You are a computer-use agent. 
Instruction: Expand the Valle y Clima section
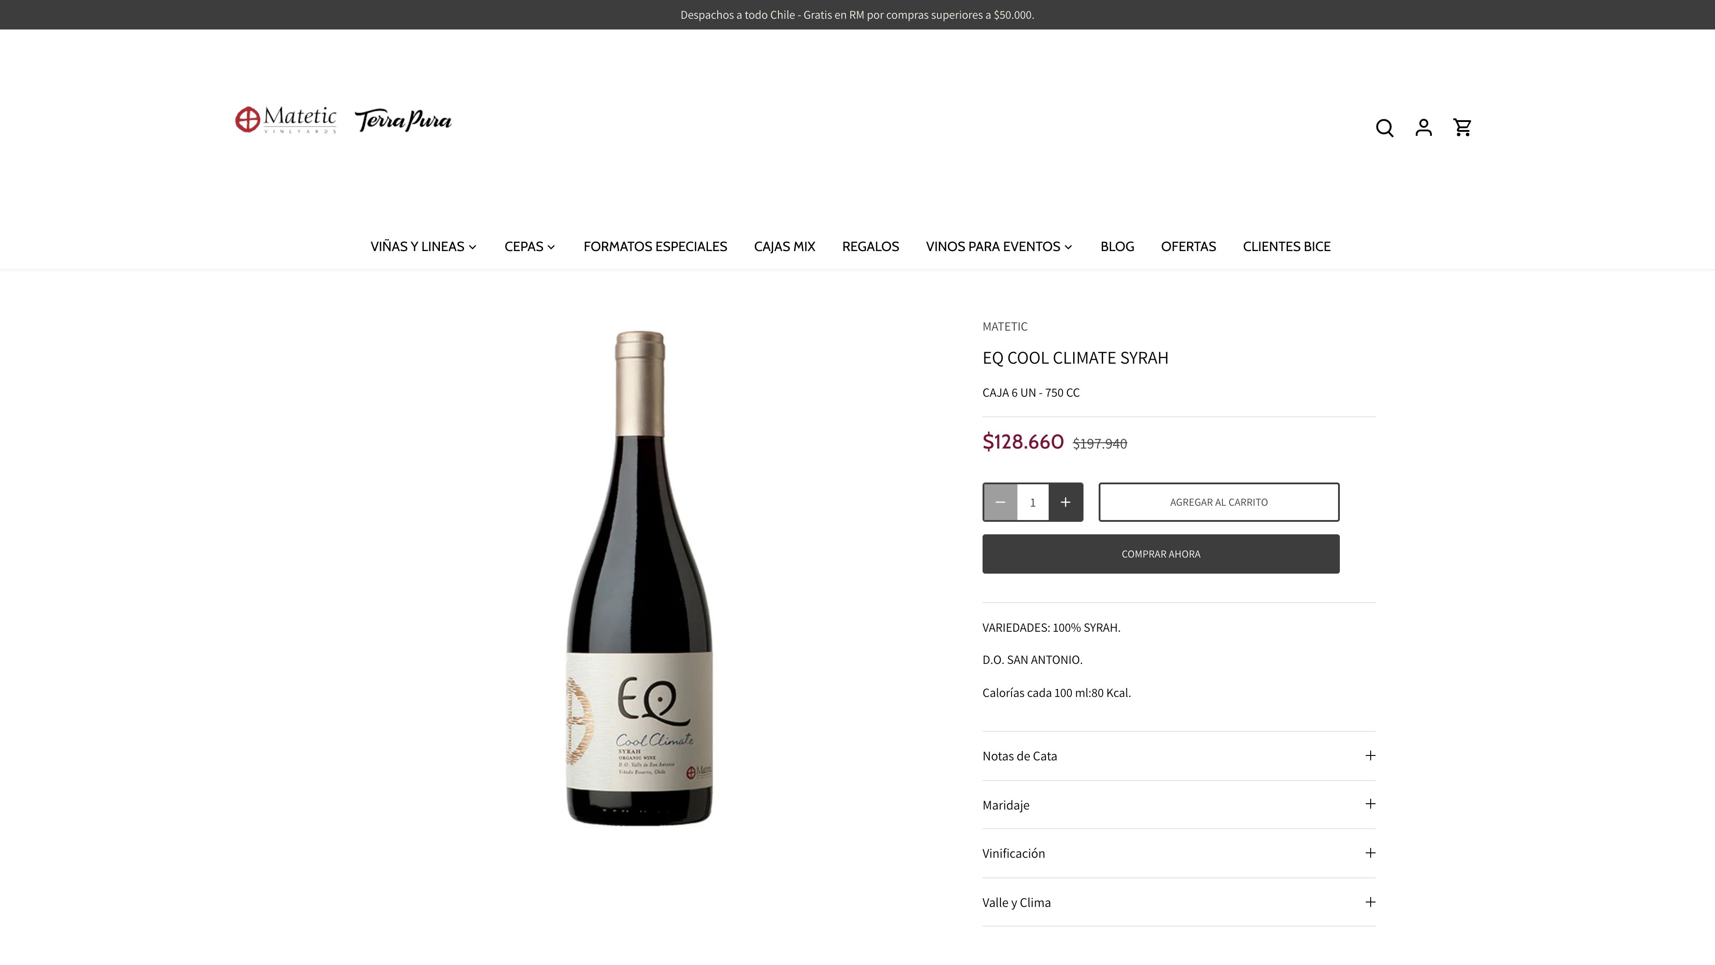(x=1179, y=902)
